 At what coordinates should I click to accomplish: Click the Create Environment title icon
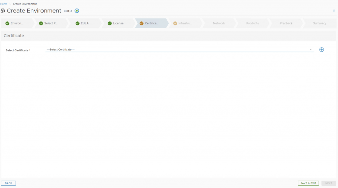tap(3, 11)
